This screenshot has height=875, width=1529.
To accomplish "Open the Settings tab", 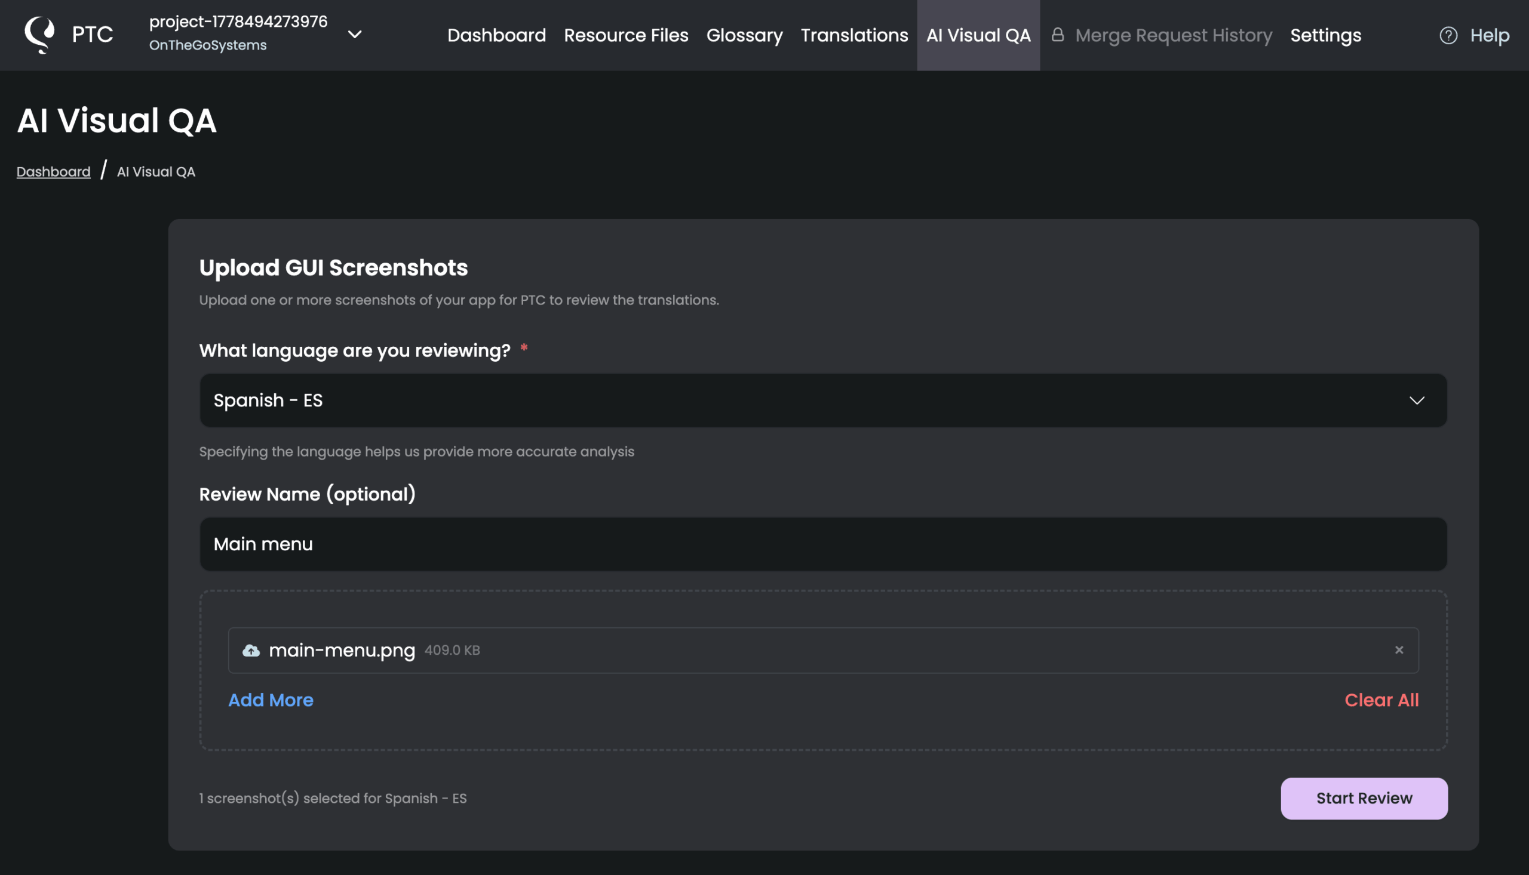I will 1325,35.
